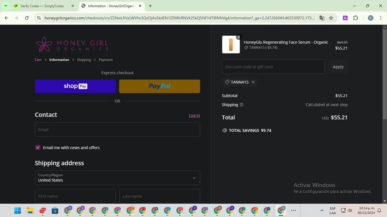Image resolution: width=387 pixels, height=217 pixels.
Task: Remove the TANNA15 discount code
Action: tap(253, 82)
